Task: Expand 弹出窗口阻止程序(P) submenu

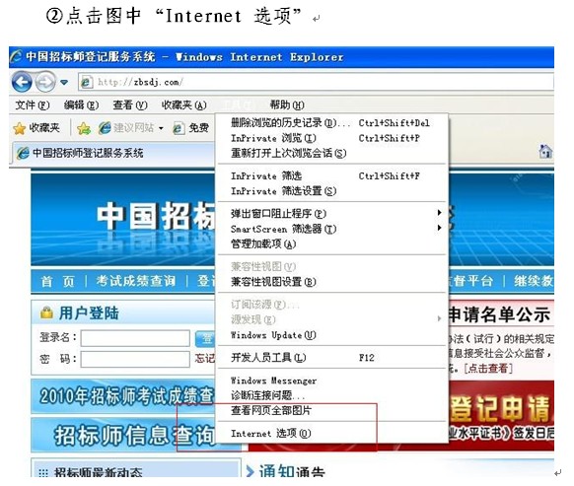Action: pyautogui.click(x=331, y=214)
